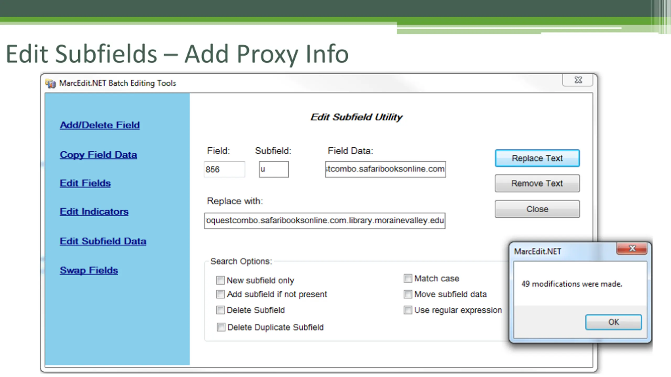This screenshot has height=377, width=671.
Task: Open the Edit Indicators link
Action: (x=94, y=212)
